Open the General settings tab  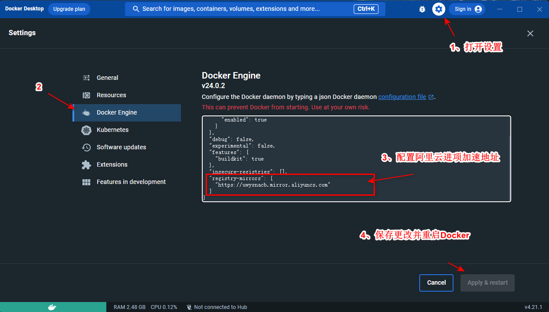pyautogui.click(x=127, y=78)
